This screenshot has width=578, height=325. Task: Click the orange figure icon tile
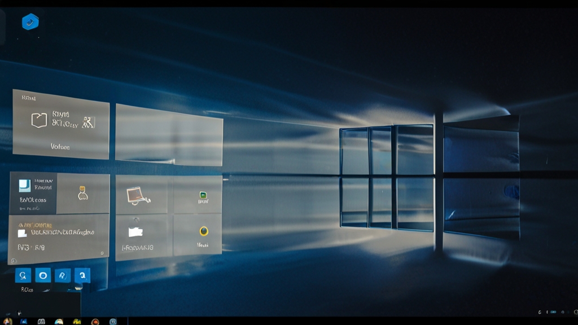pos(83,194)
